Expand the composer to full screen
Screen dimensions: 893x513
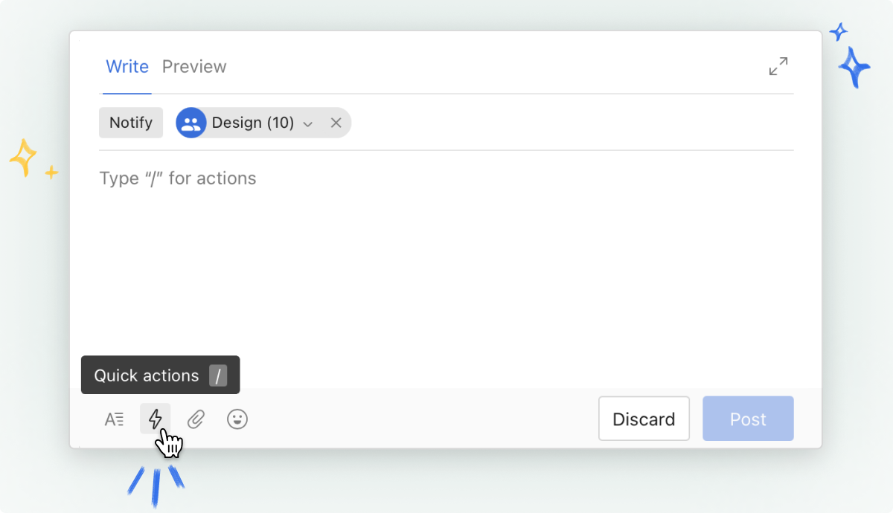coord(778,66)
